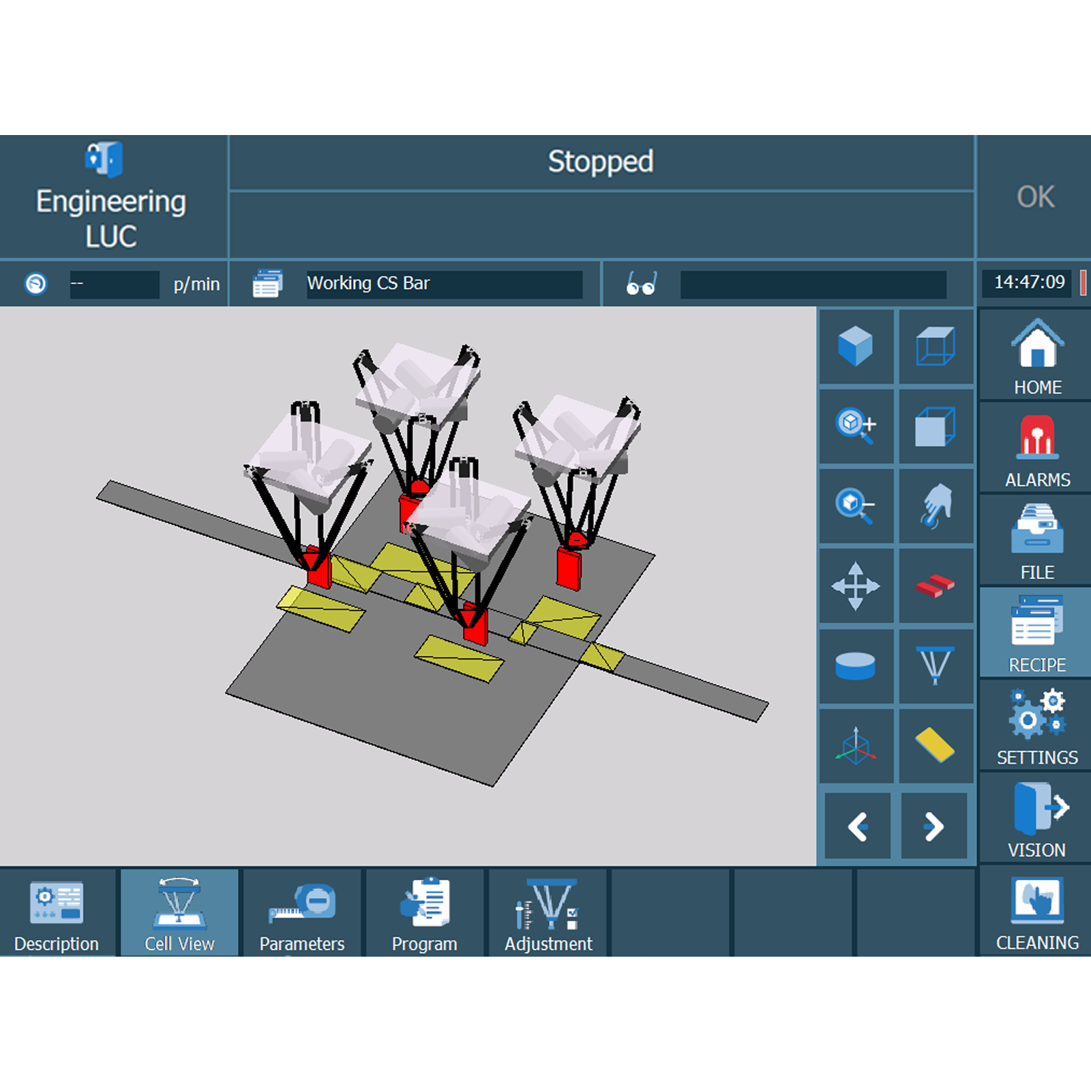Go to the next toolbar page arrow
This screenshot has width=1091, height=1091.
[934, 826]
